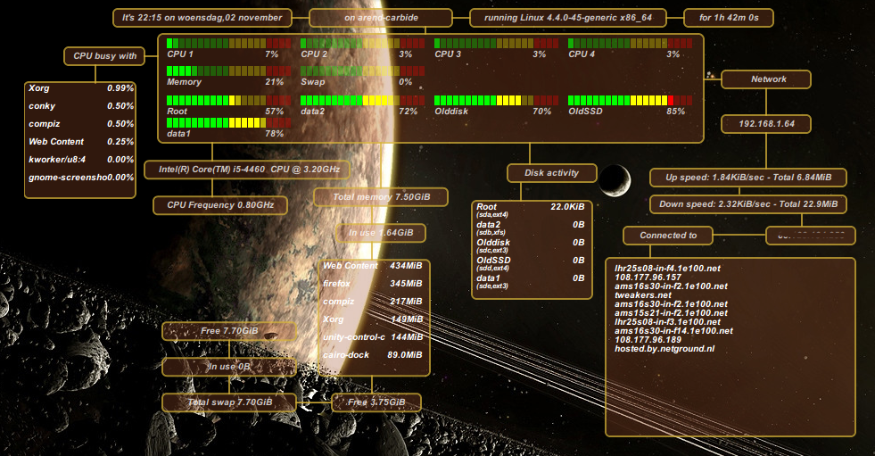875x456 pixels.
Task: Click the data1 78% disk bar
Action: (229, 123)
